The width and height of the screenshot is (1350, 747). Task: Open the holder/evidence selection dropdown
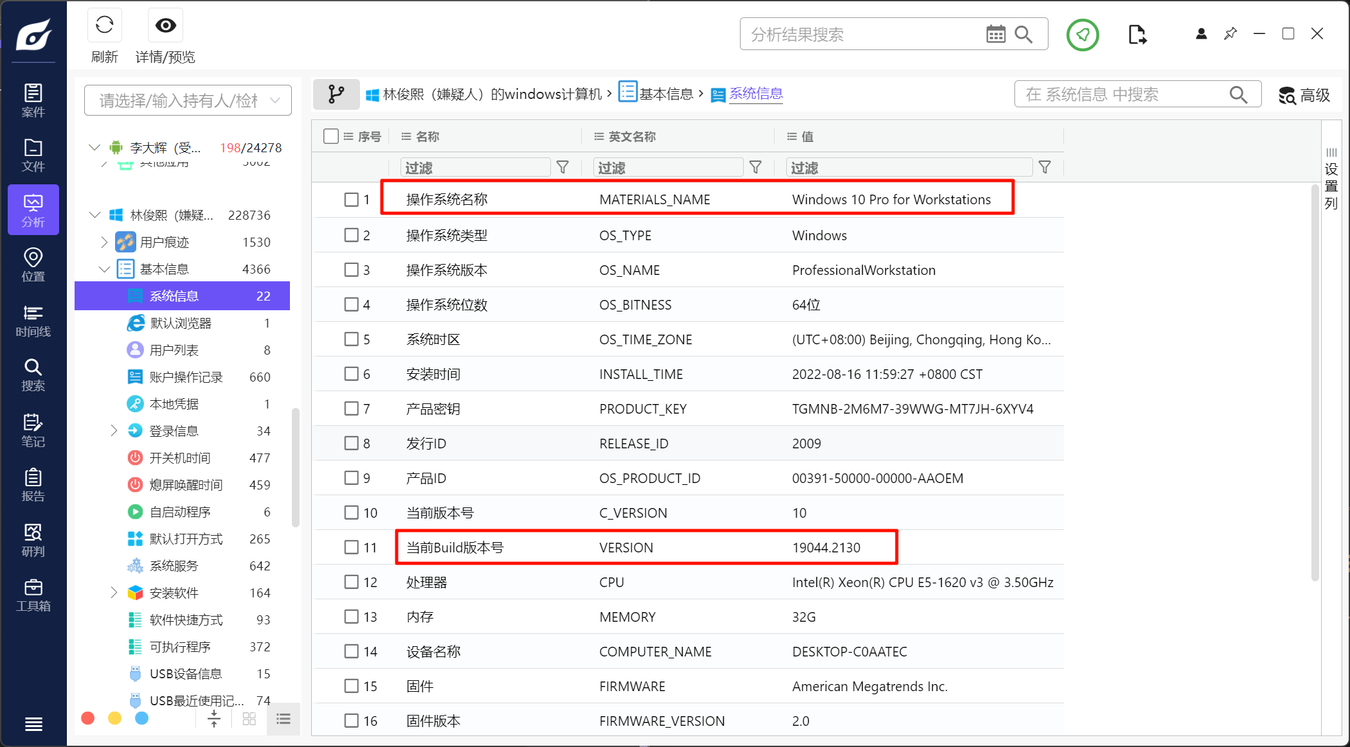(x=188, y=100)
